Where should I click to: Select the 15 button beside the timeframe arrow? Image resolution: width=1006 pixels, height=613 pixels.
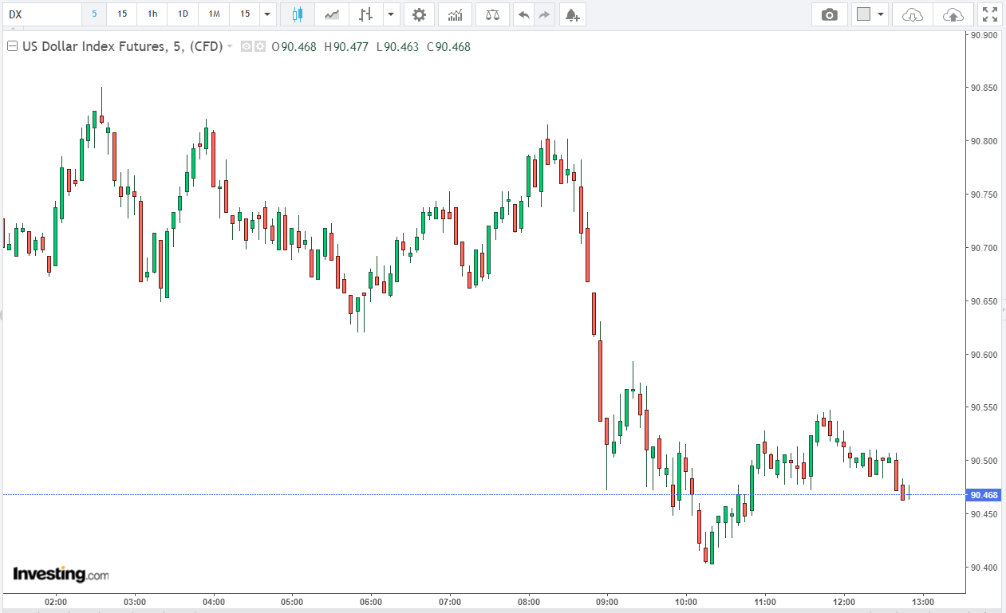click(x=245, y=14)
